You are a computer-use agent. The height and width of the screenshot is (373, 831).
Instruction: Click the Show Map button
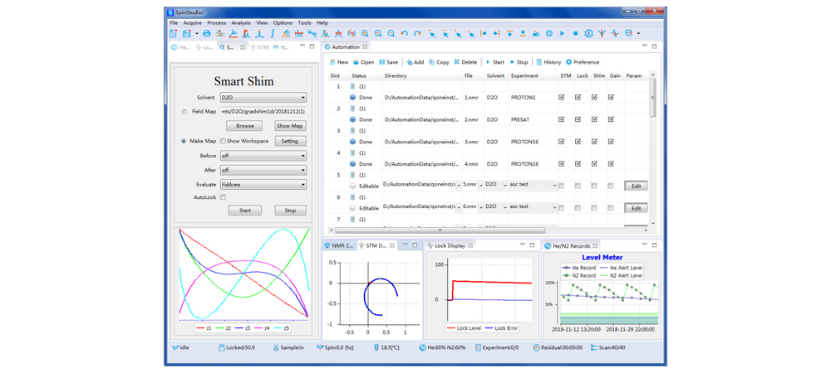[290, 126]
